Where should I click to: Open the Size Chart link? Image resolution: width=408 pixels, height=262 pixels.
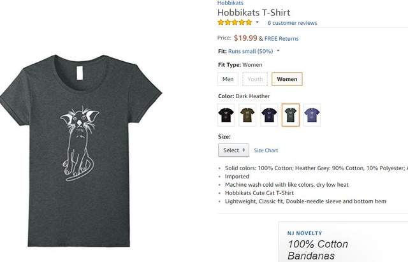coord(266,150)
